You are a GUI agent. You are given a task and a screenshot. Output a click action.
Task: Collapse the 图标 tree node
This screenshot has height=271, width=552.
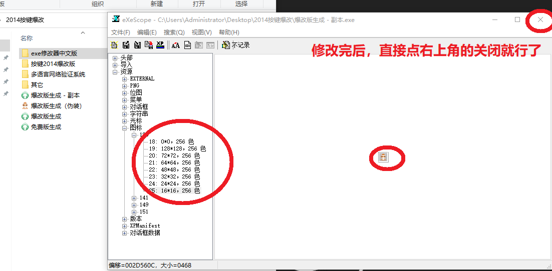coord(125,128)
